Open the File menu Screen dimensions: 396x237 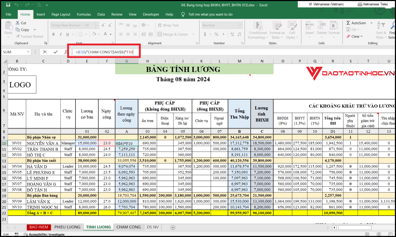8,14
